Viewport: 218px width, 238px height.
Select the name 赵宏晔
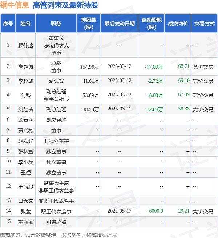click(26, 141)
